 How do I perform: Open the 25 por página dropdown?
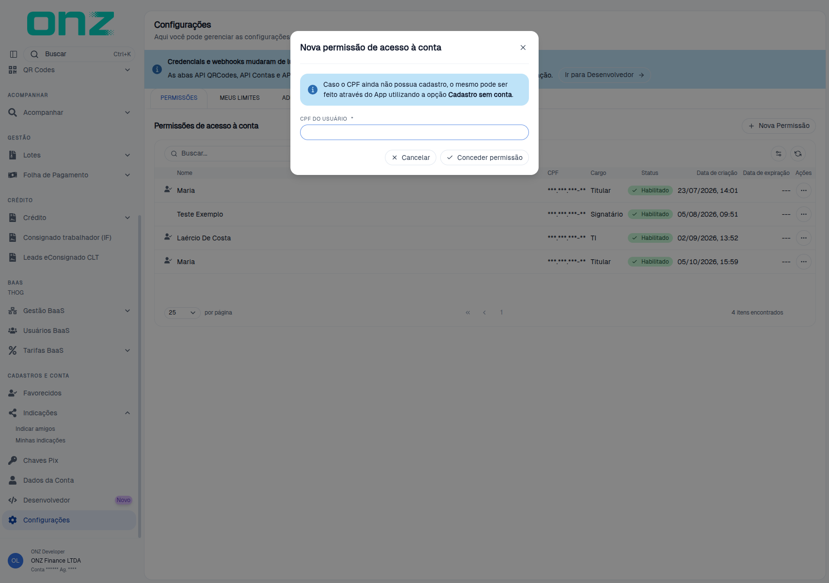click(x=182, y=313)
